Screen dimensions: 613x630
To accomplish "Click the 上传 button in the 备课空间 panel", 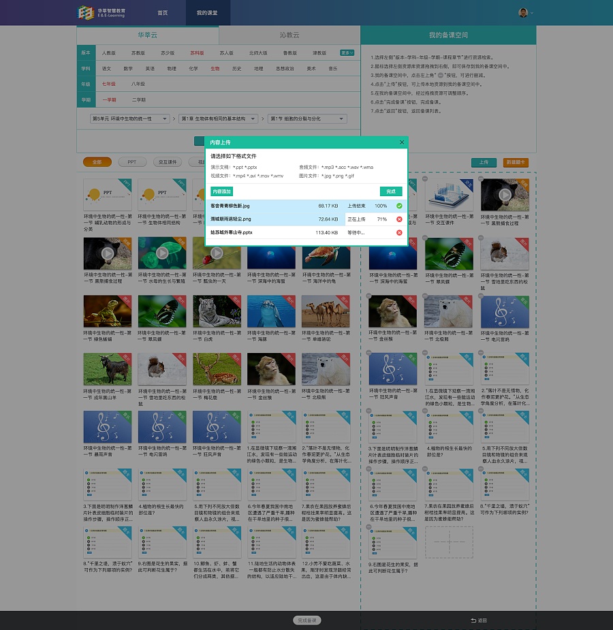I will (x=484, y=162).
